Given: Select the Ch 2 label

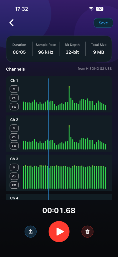Looking at the screenshot, I should tap(14, 120).
